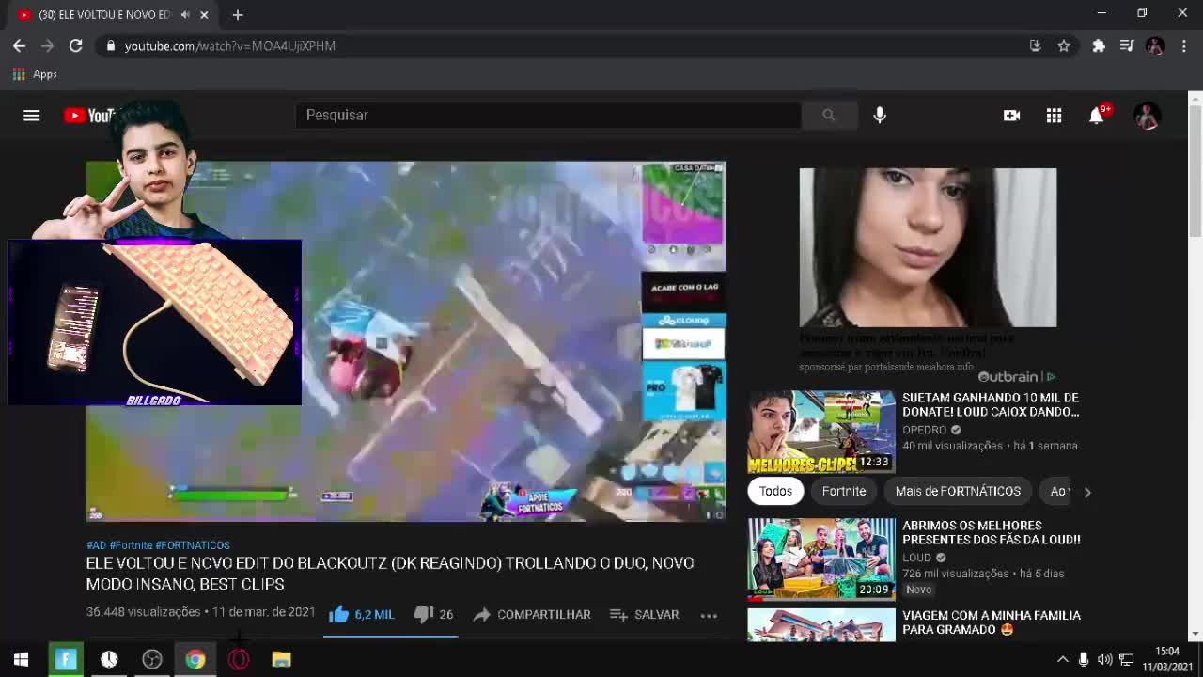Viewport: 1203px width, 677px height.
Task: Reload the page
Action: [75, 45]
